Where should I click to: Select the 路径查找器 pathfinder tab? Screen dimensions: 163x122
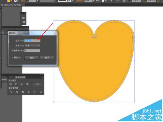point(20,77)
